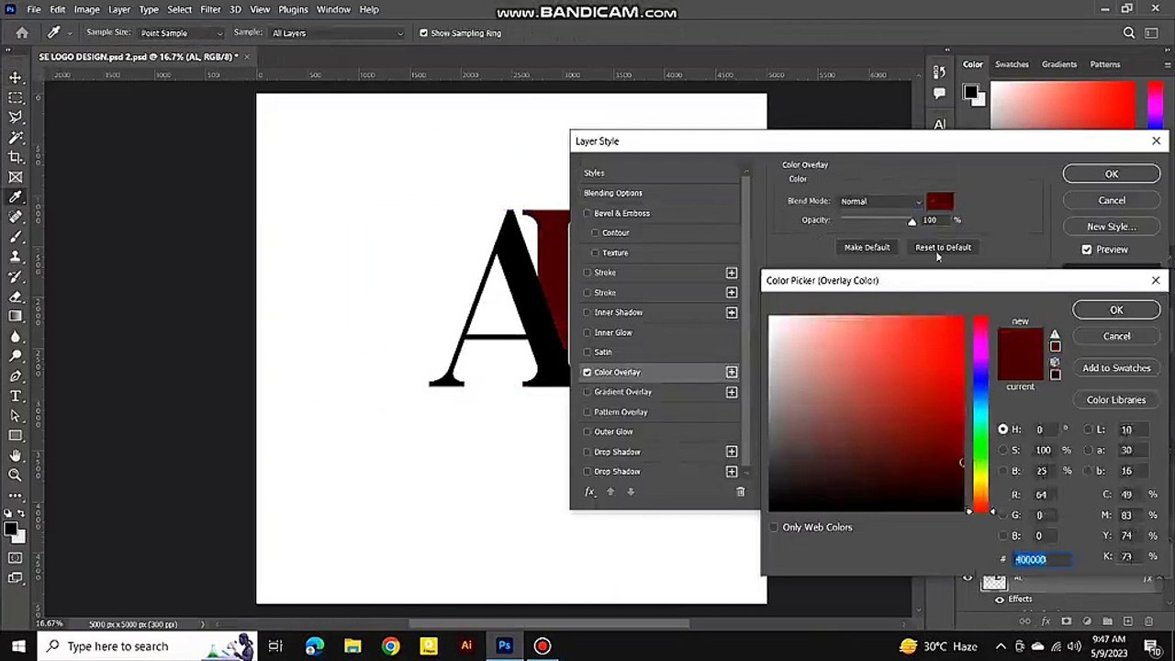Enable the Satin effect checkbox
1175x661 pixels.
(587, 352)
